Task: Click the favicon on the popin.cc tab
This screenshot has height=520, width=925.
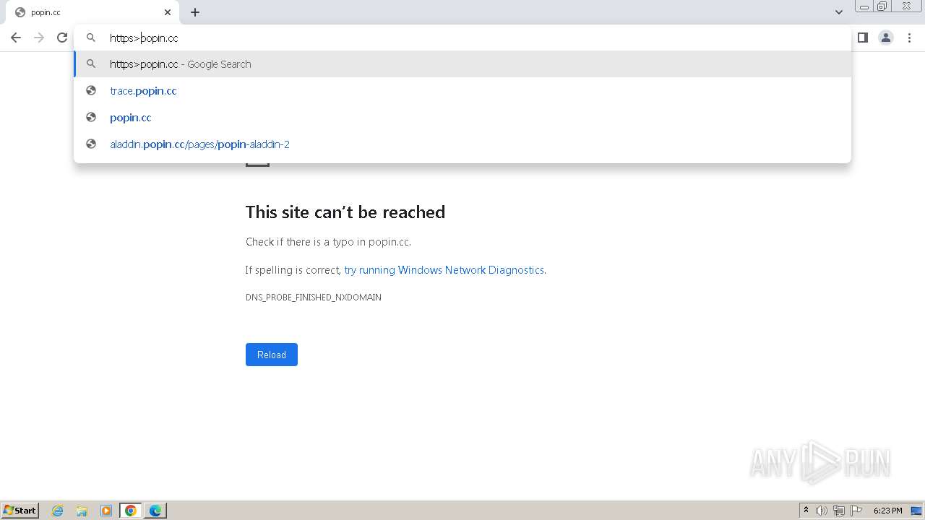Action: pos(20,12)
